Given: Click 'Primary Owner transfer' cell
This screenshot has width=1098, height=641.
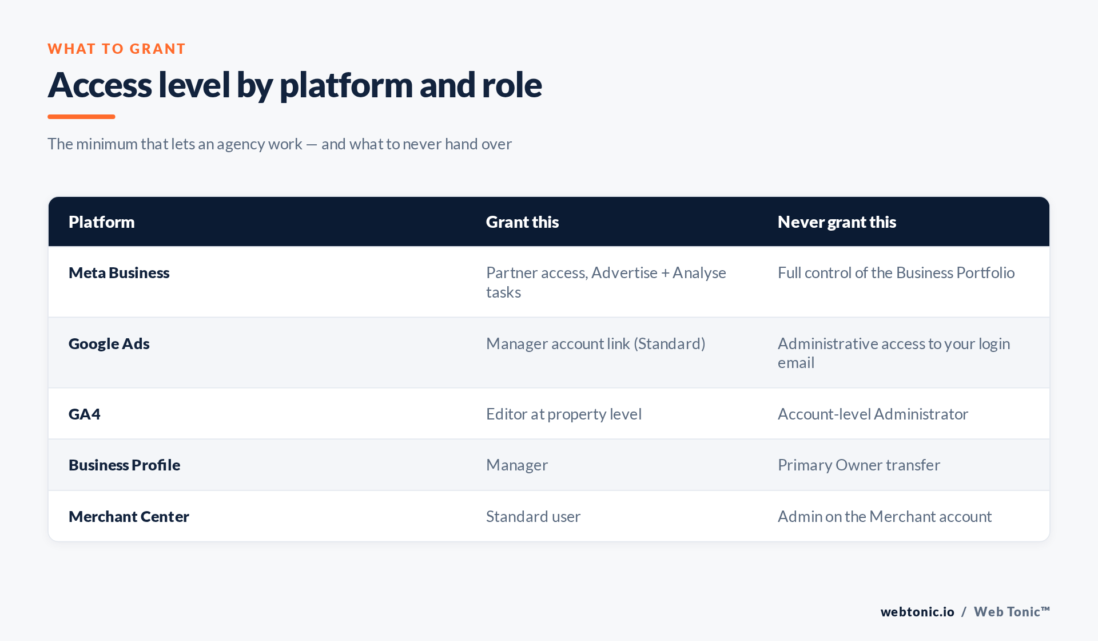Looking at the screenshot, I should coord(859,465).
